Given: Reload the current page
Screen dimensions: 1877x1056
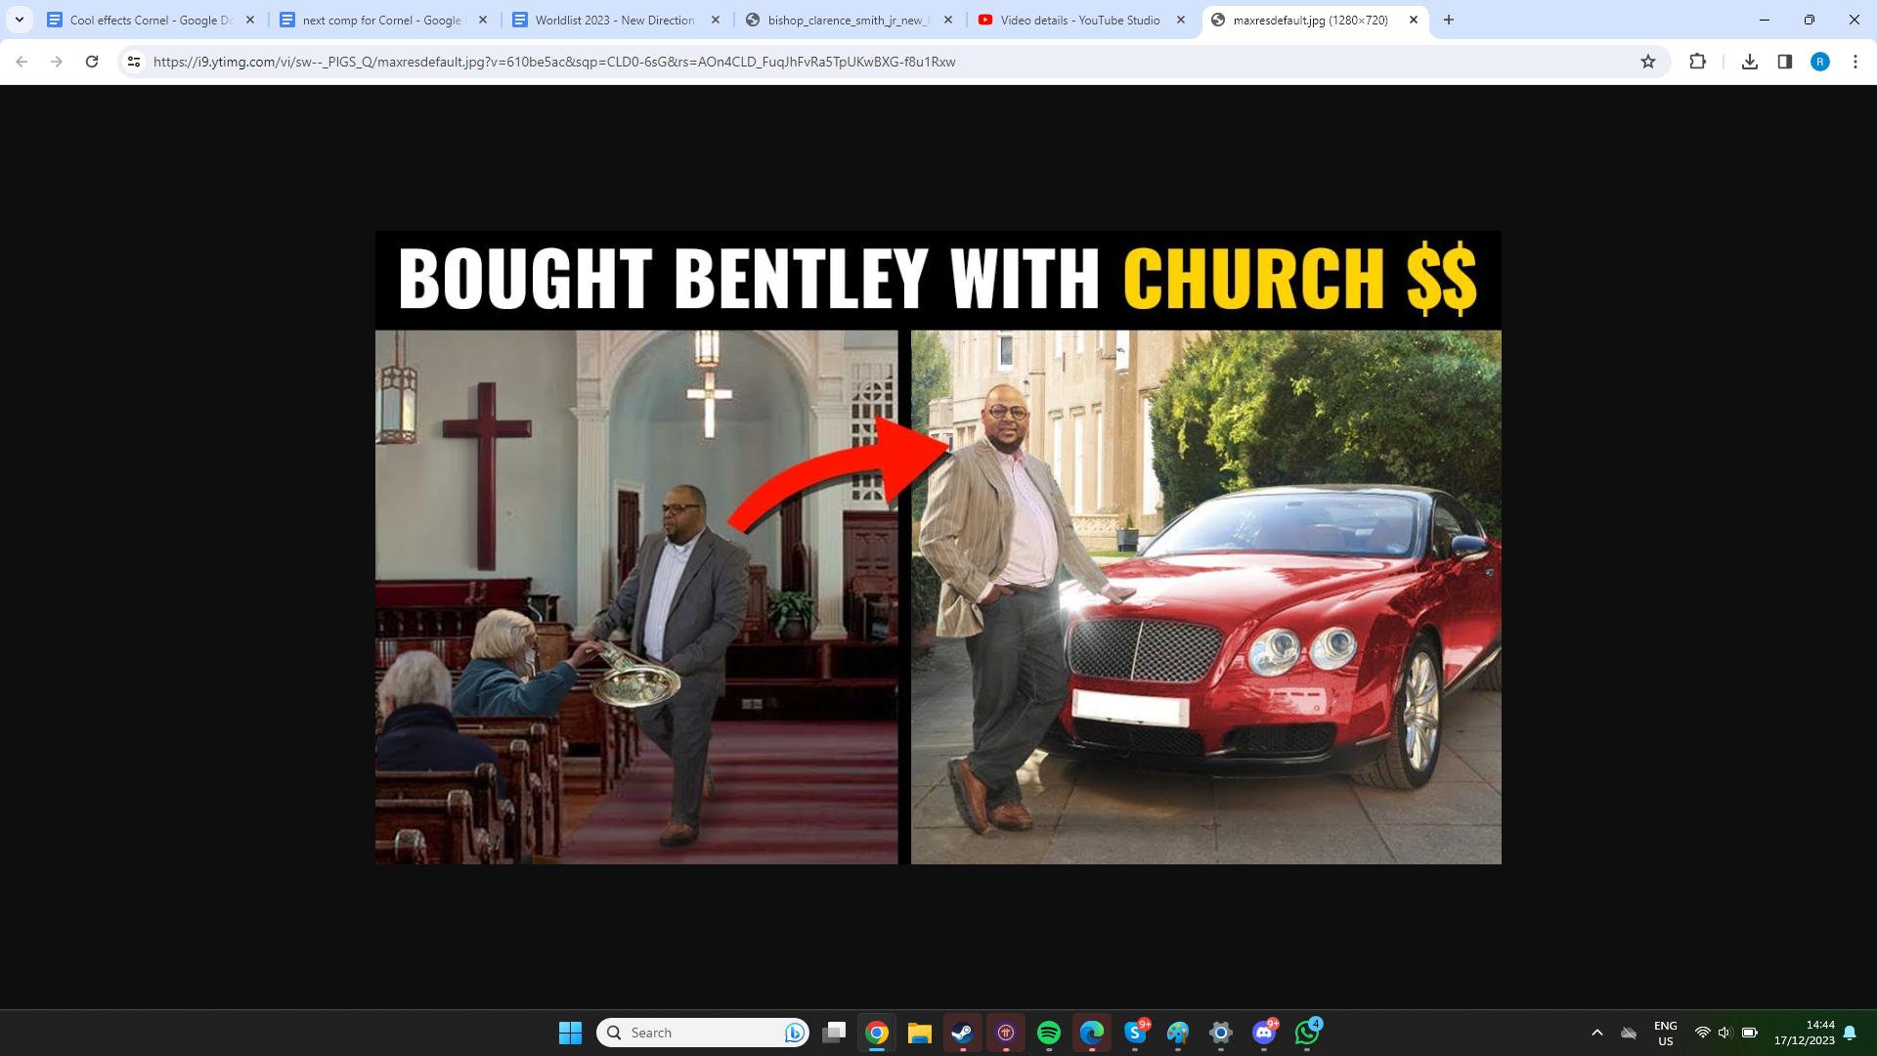Looking at the screenshot, I should 92,62.
